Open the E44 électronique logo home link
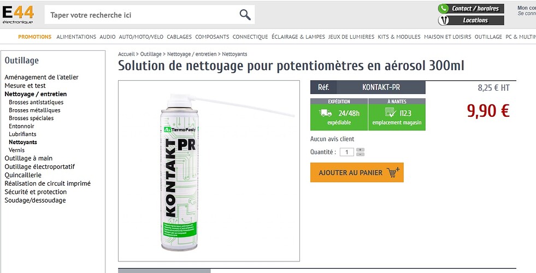536x273 pixels. point(18,15)
